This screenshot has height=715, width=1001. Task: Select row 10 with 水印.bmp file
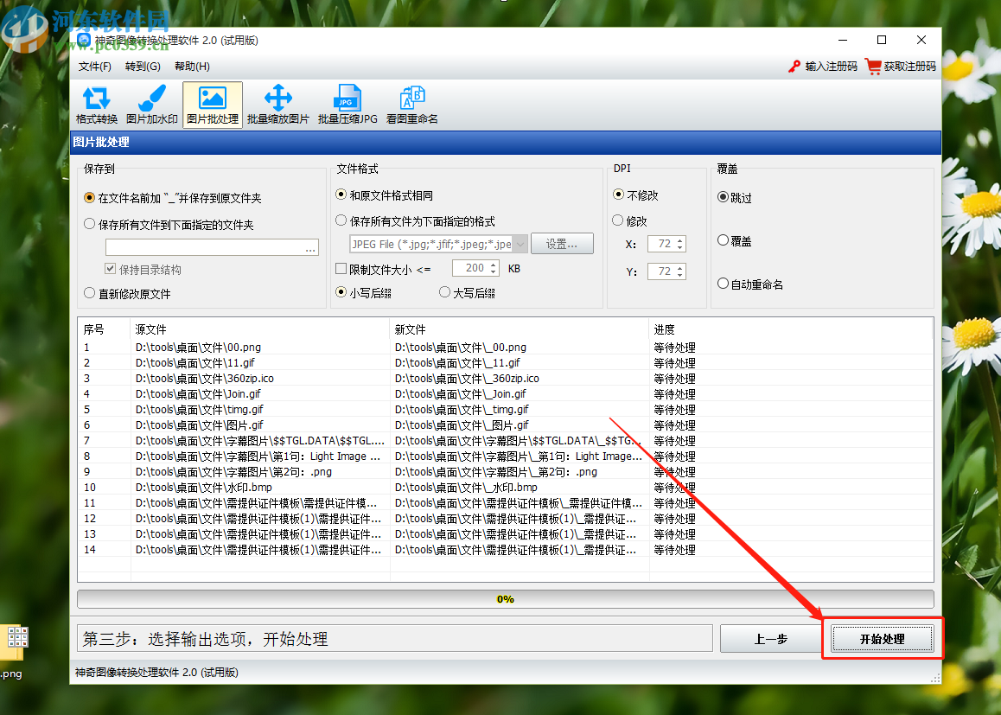pos(505,487)
